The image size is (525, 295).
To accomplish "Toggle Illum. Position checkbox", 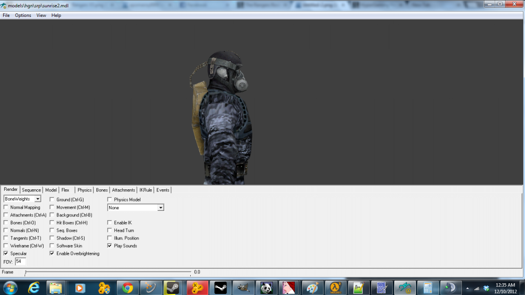I will click(110, 238).
